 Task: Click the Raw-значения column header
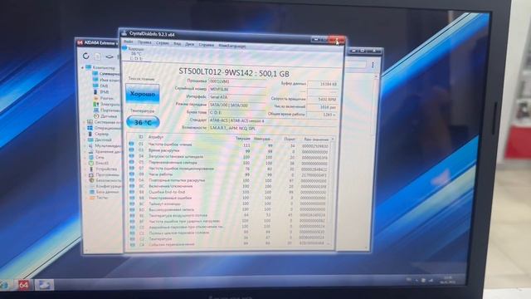[x=316, y=140]
